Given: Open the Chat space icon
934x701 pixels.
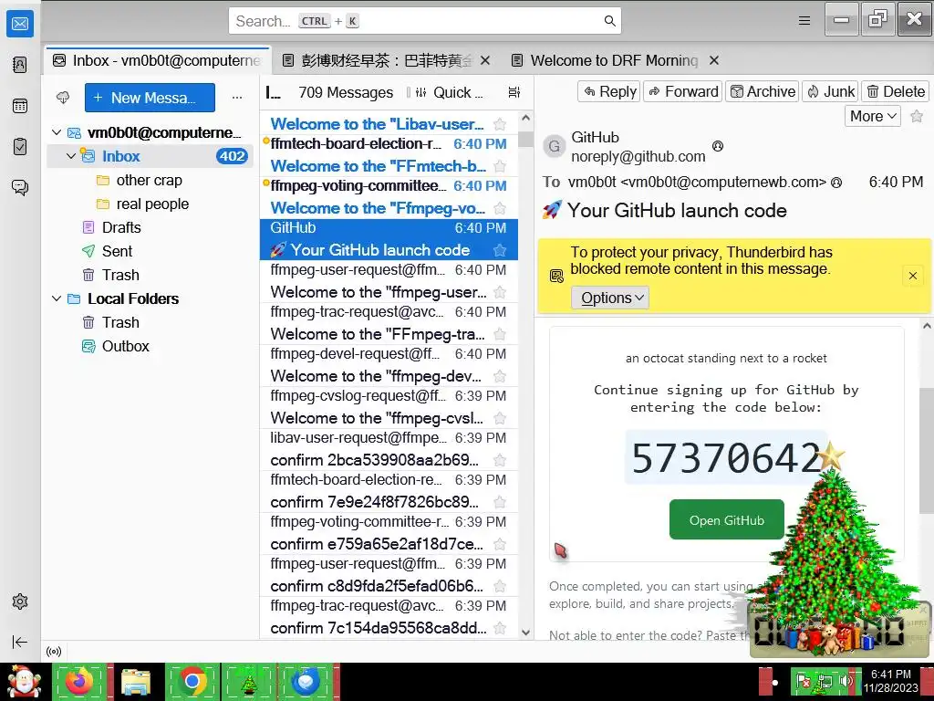Looking at the screenshot, I should (x=20, y=187).
